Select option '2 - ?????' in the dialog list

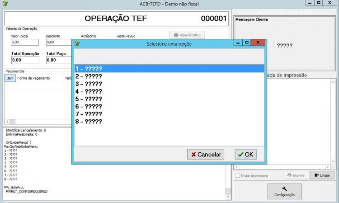[169, 76]
